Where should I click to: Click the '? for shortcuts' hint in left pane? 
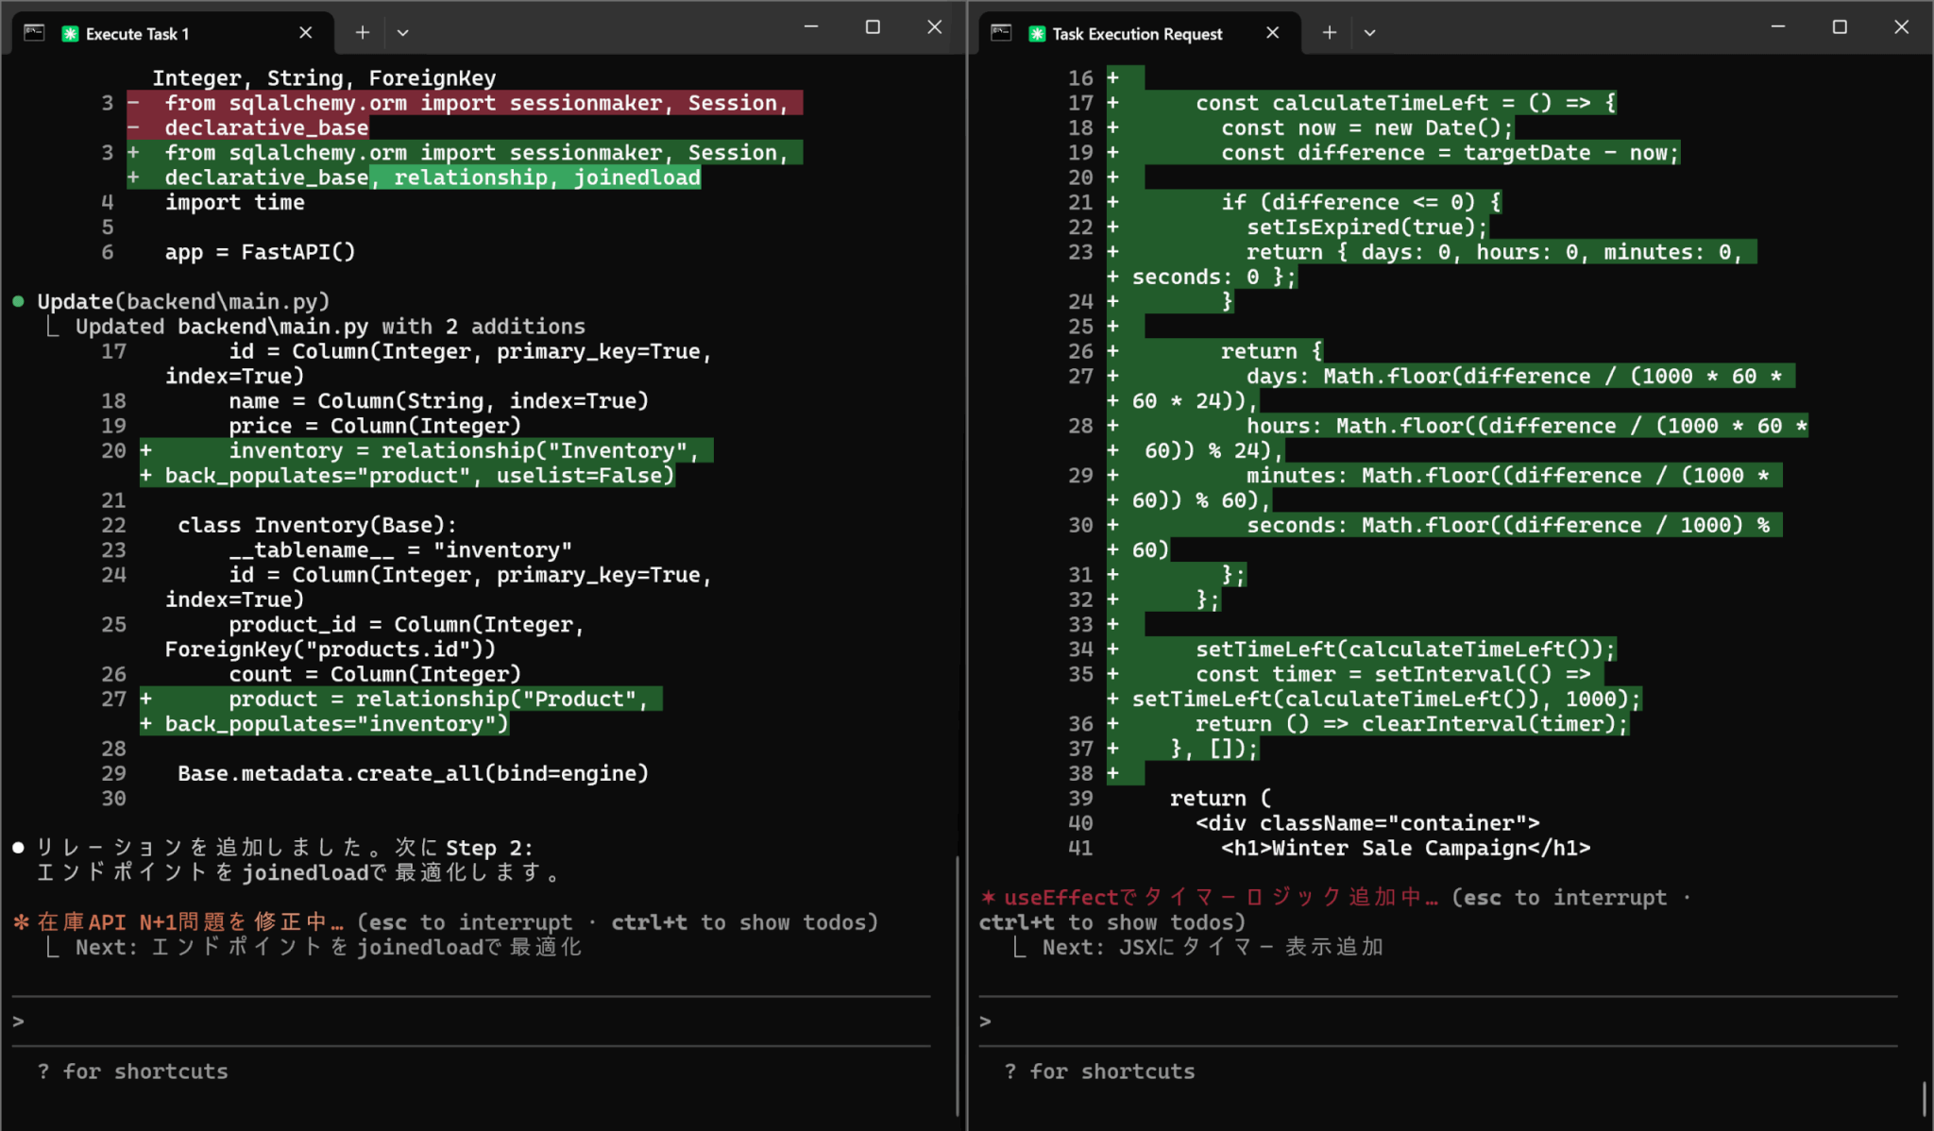coord(133,1072)
